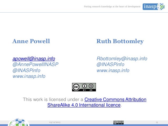
Task: Click www.inasp.info under Anne Powell
Action: pos(29,76)
